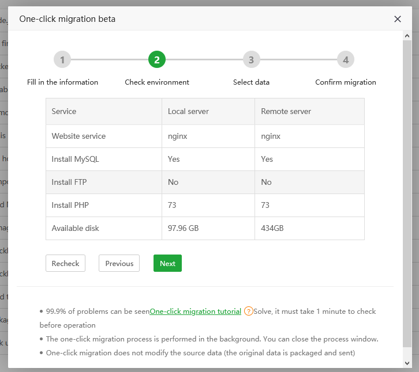Image resolution: width=419 pixels, height=372 pixels.
Task: Click the Local server column header
Action: 188,112
